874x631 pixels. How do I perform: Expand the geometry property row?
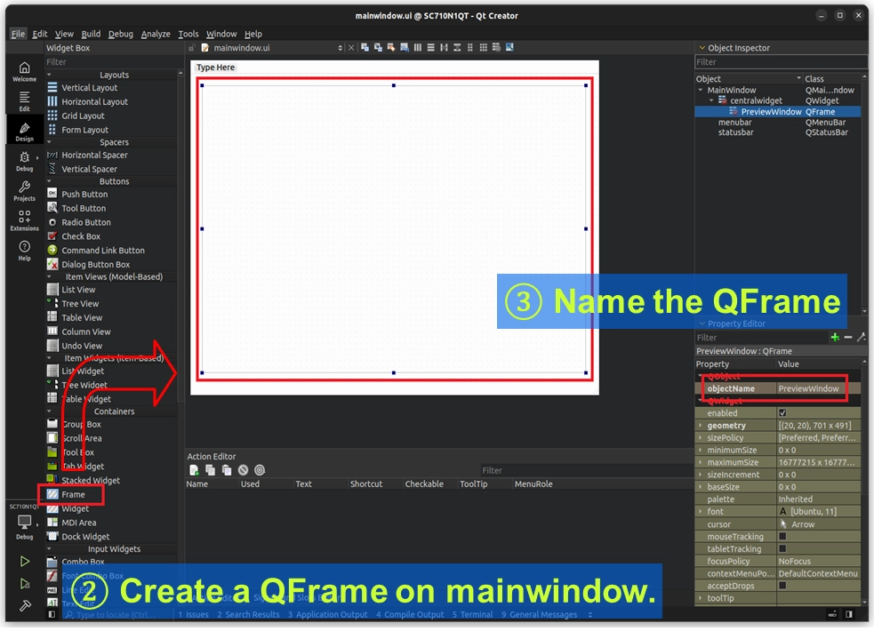tap(702, 426)
